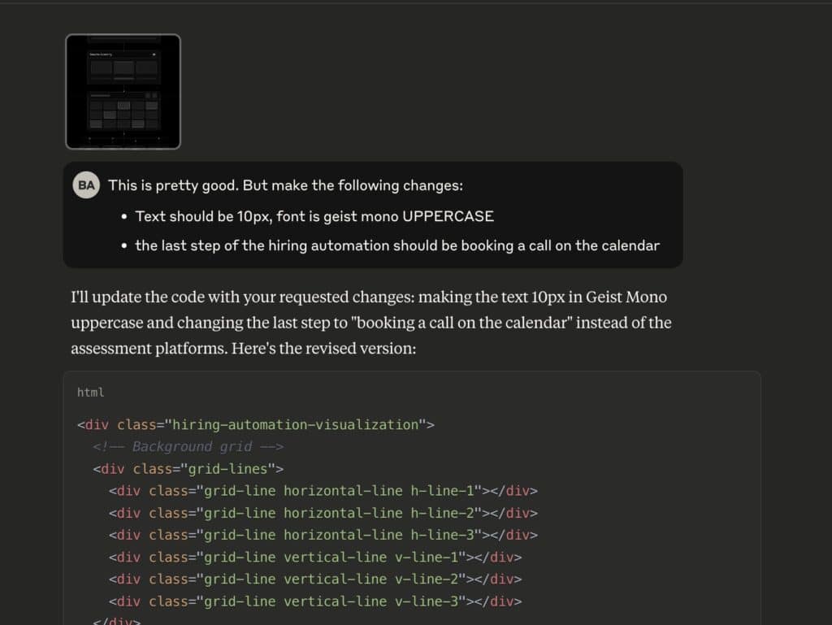The height and width of the screenshot is (625, 832).
Task: Click the hiring-automation-visualization div line
Action: tap(257, 424)
